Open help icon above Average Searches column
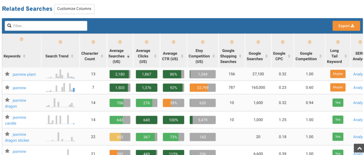Screen dimensions: 364x155 click(120, 42)
